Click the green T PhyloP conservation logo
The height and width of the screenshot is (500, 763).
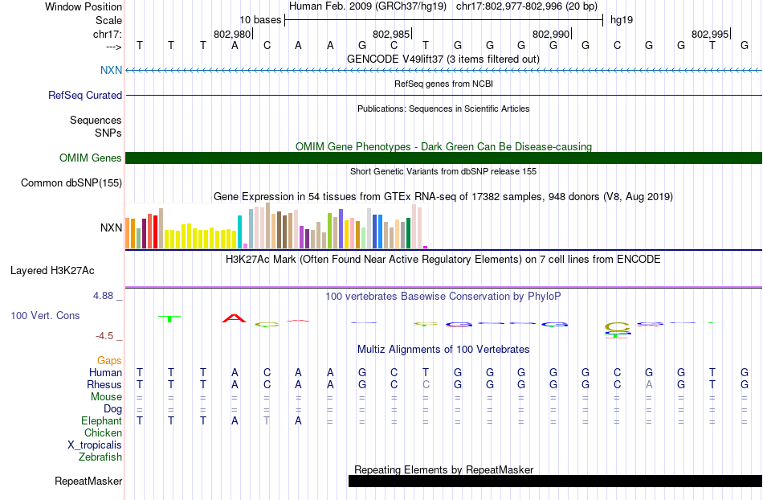(169, 319)
